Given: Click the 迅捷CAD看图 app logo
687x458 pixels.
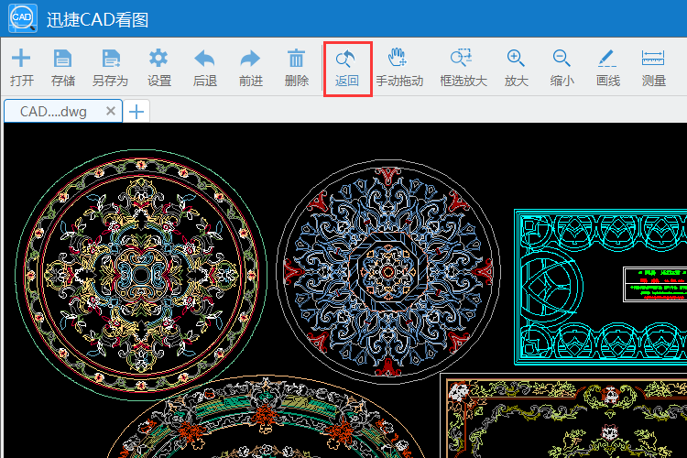Looking at the screenshot, I should pyautogui.click(x=22, y=18).
